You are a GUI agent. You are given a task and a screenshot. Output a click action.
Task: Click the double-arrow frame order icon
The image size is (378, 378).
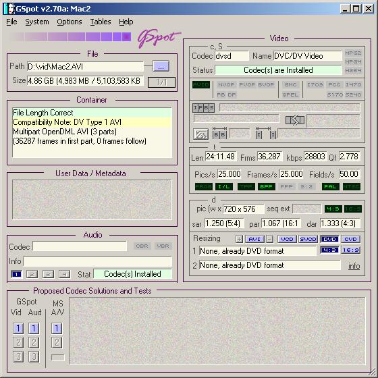[x=295, y=120]
